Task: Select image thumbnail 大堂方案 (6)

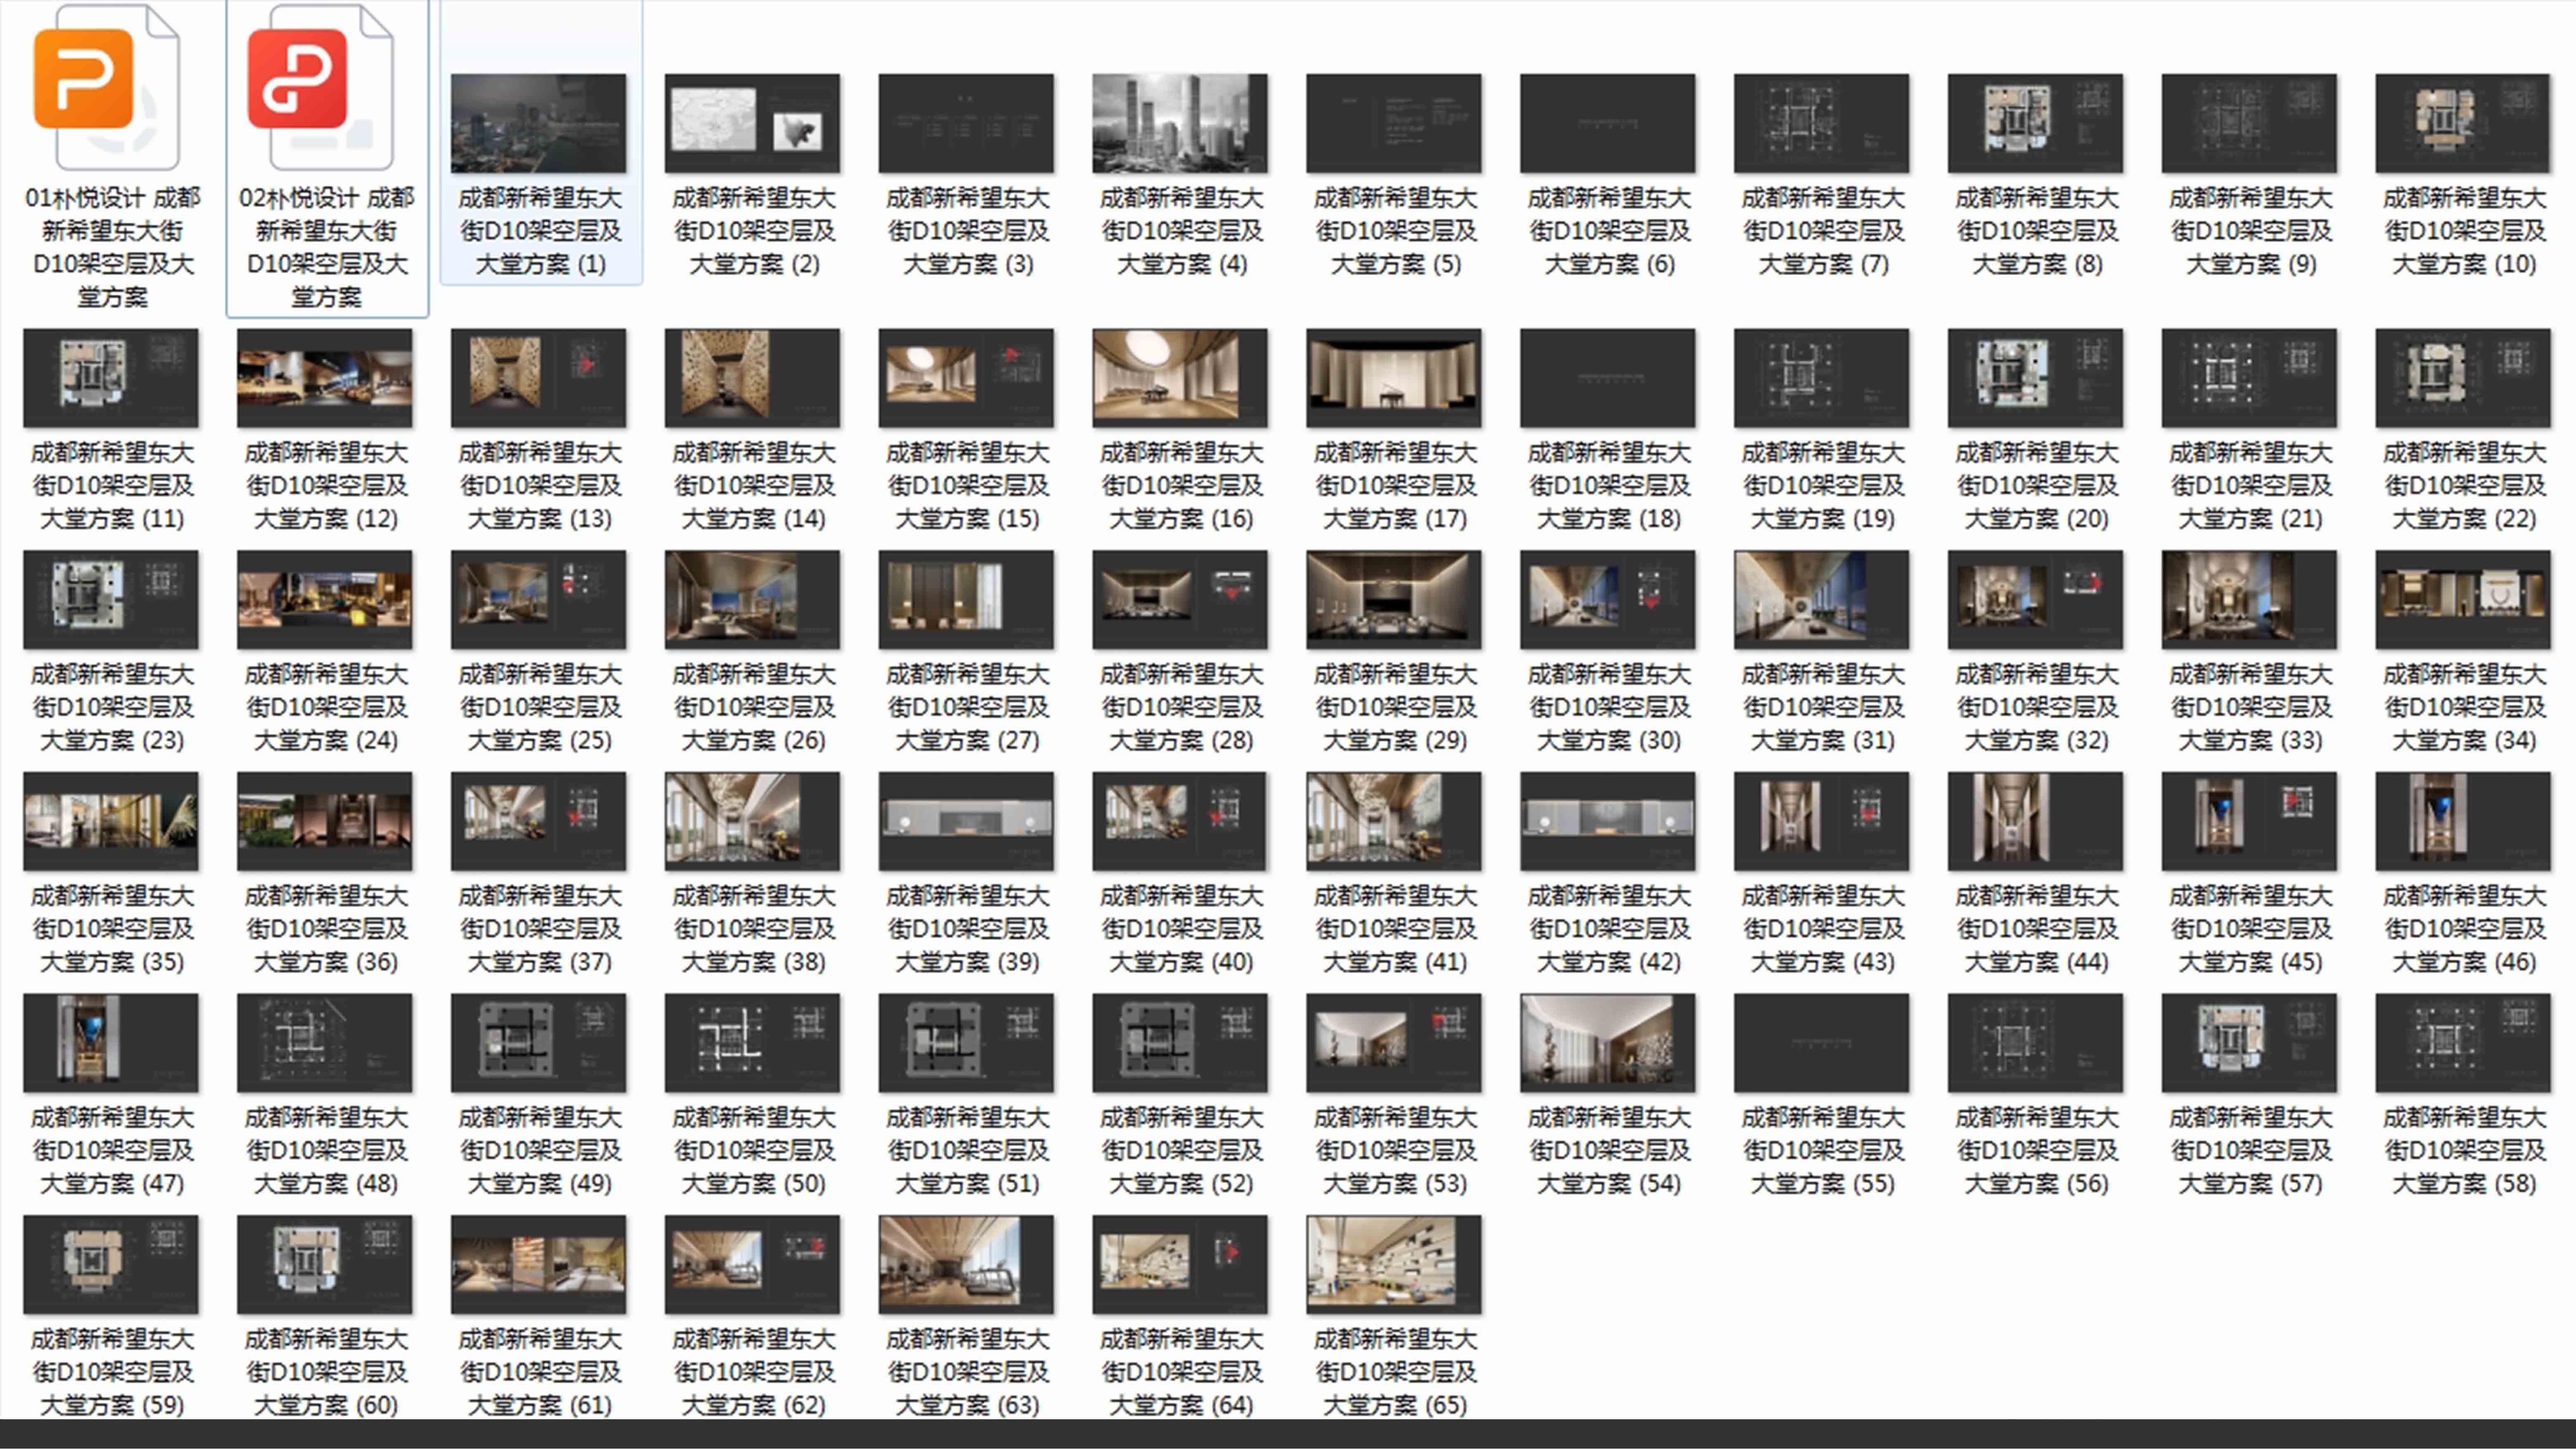Action: tap(1608, 123)
